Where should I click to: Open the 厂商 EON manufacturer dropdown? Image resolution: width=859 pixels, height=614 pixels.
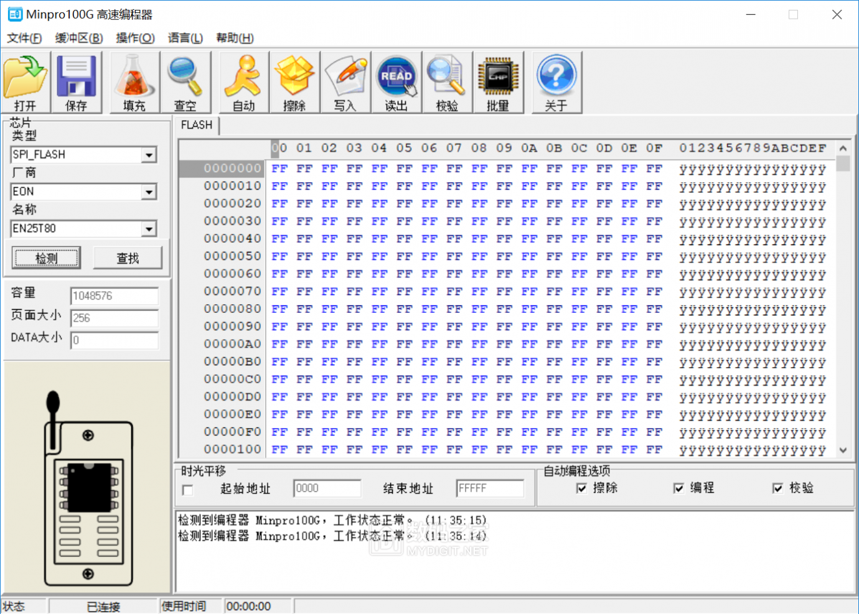point(149,192)
